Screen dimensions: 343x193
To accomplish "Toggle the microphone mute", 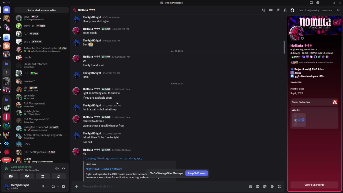I will pyautogui.click(x=43, y=187).
